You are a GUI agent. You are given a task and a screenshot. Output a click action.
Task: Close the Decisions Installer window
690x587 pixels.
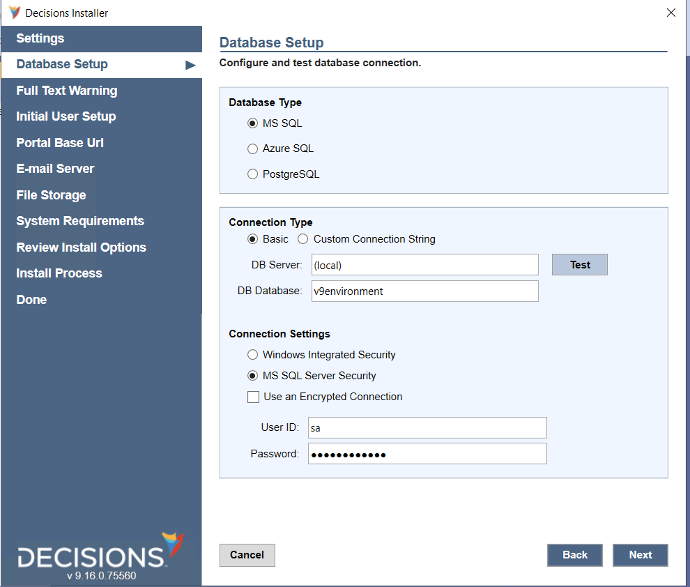[x=670, y=13]
